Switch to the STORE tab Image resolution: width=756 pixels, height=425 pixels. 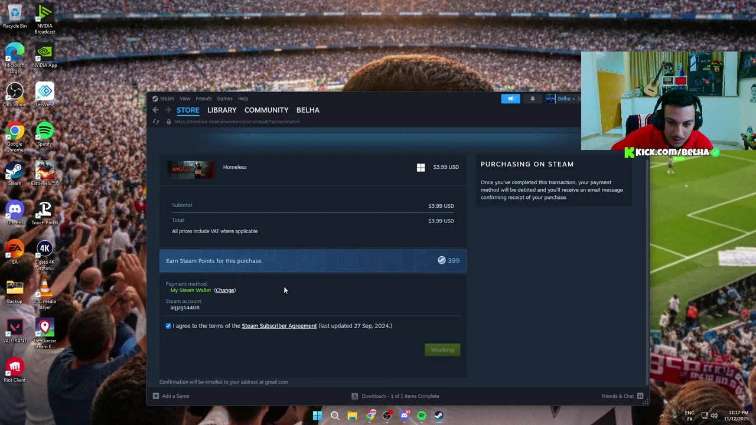pyautogui.click(x=188, y=110)
